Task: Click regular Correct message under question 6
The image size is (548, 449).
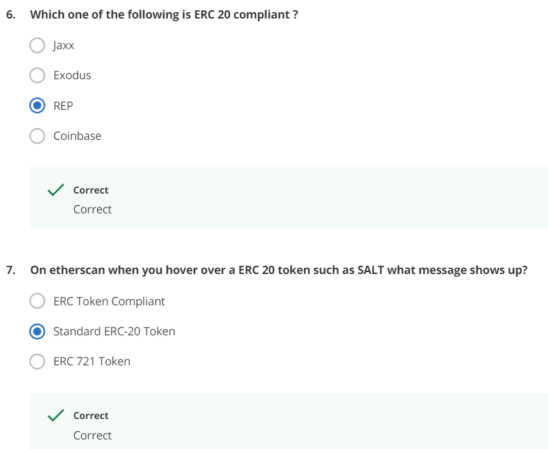Action: pyautogui.click(x=92, y=209)
